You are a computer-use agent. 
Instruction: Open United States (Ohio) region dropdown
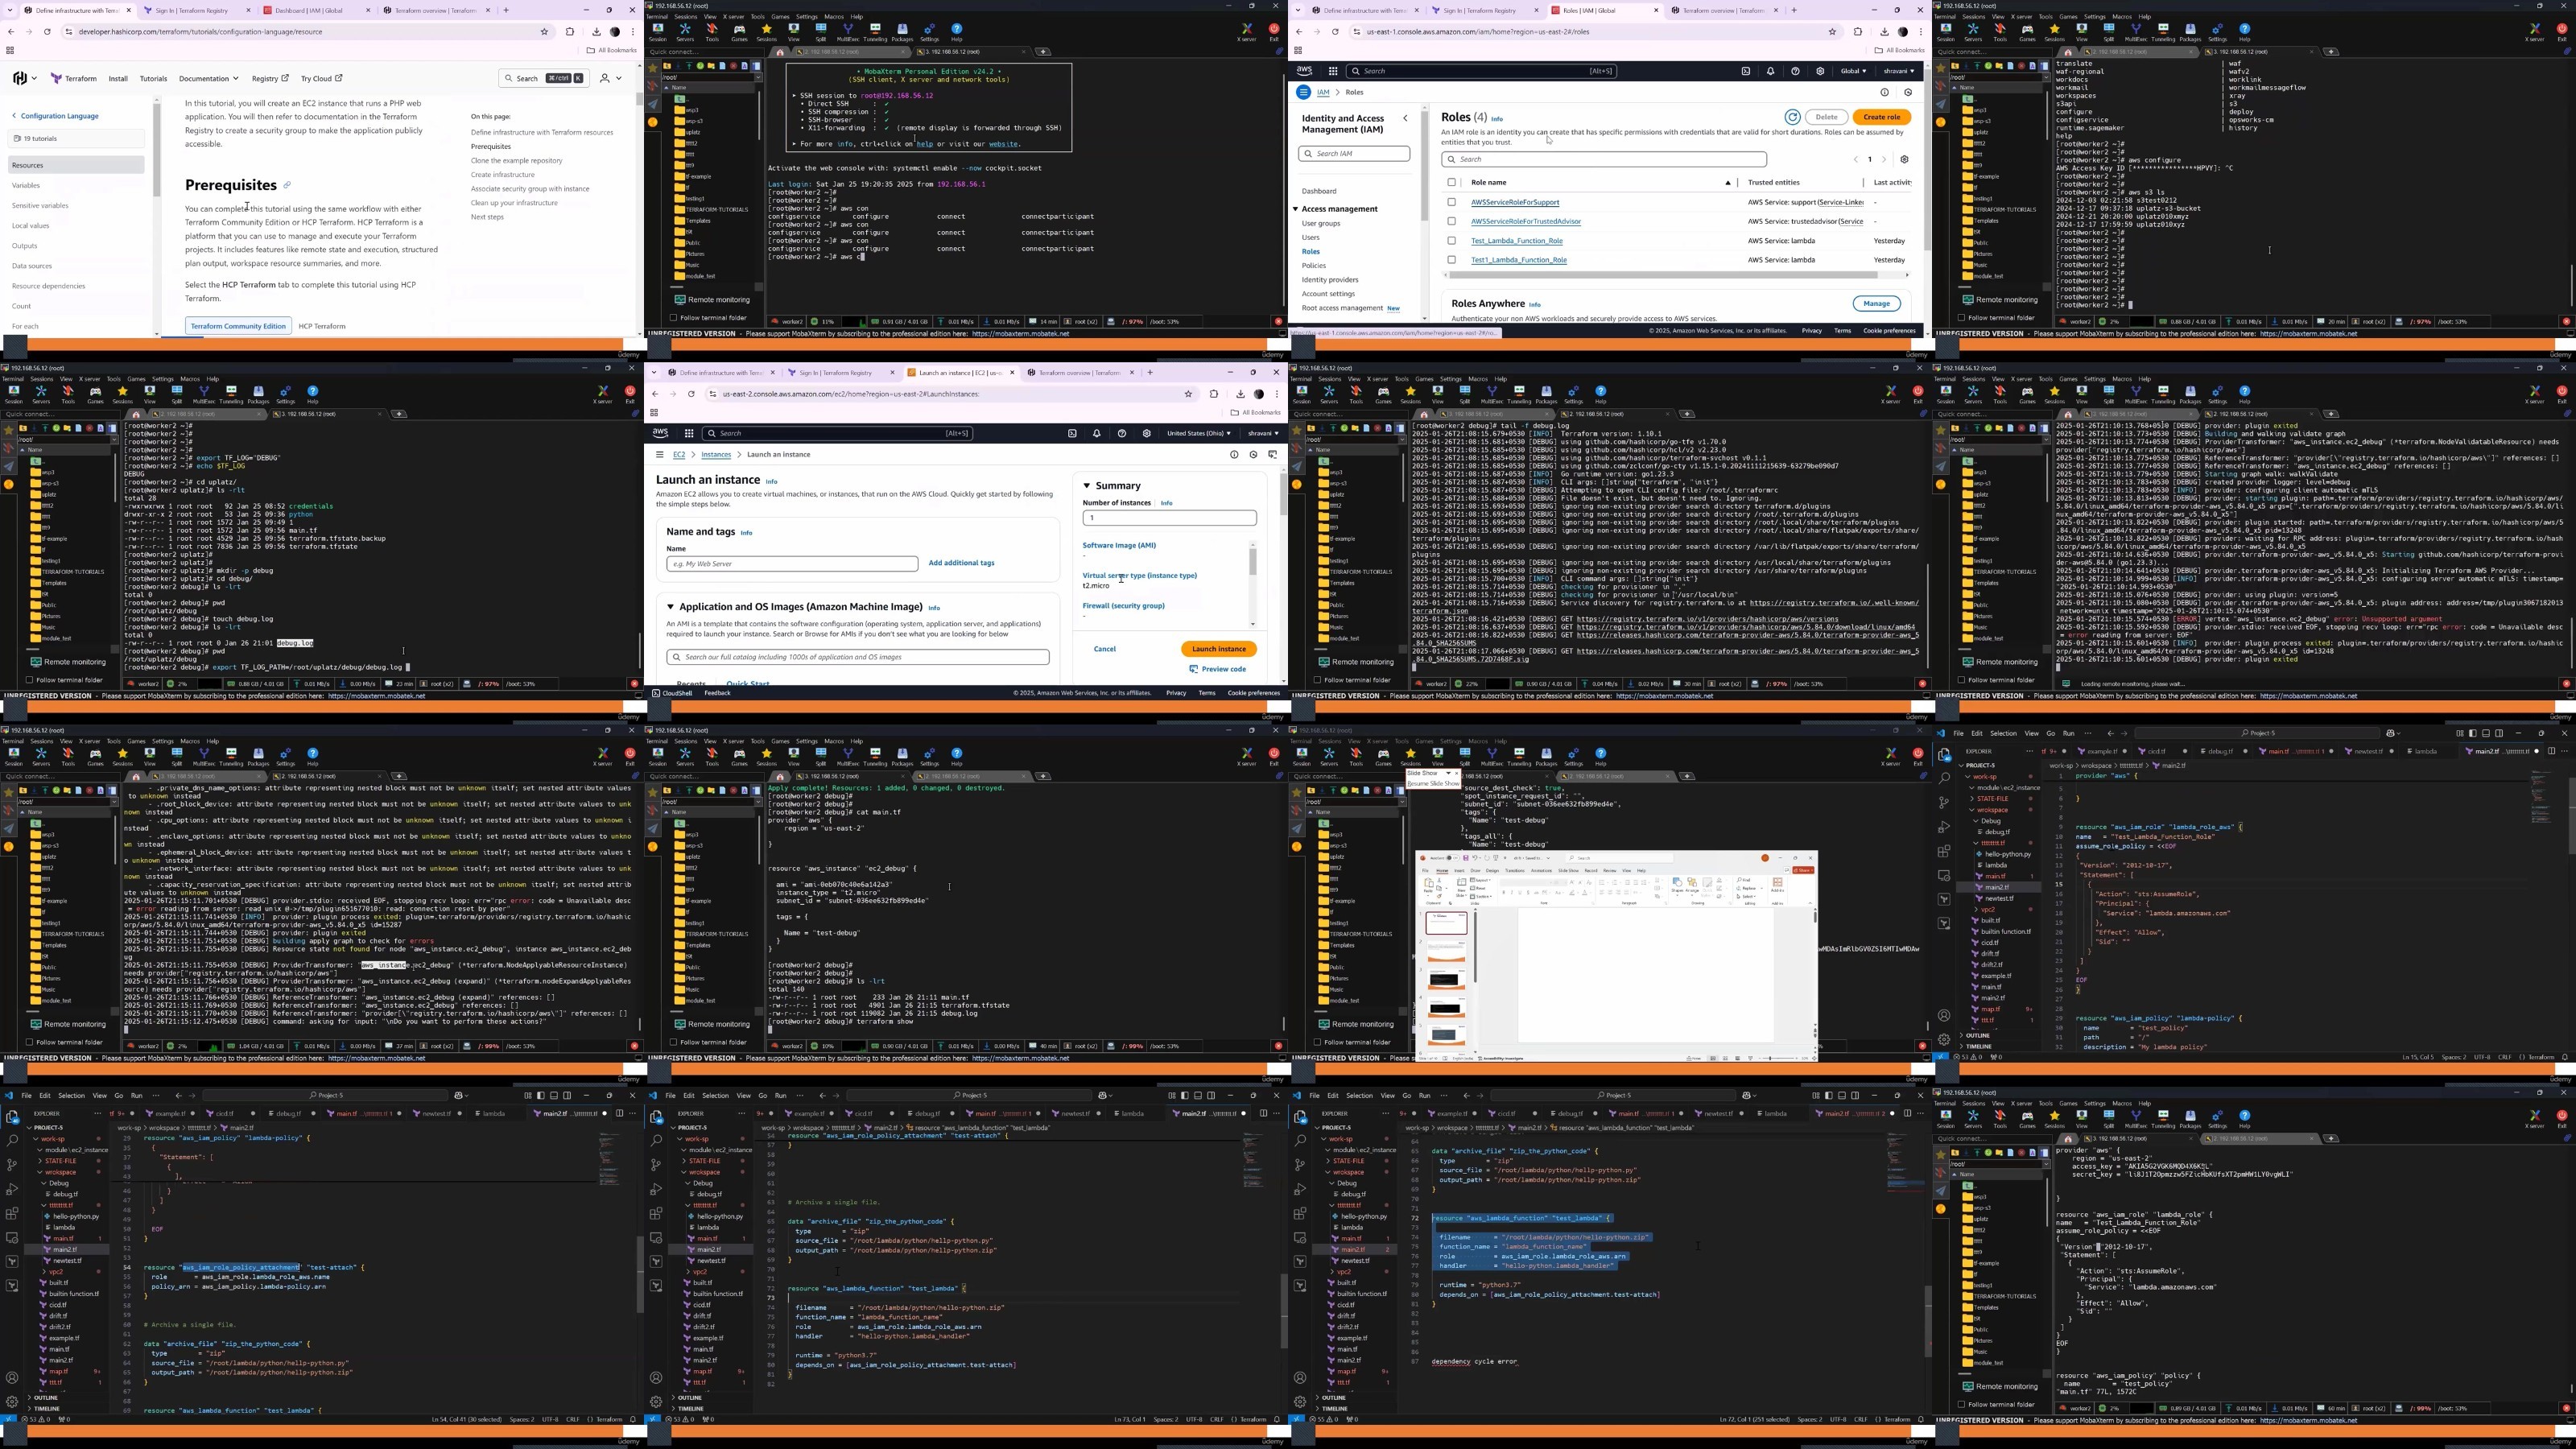click(x=1199, y=433)
